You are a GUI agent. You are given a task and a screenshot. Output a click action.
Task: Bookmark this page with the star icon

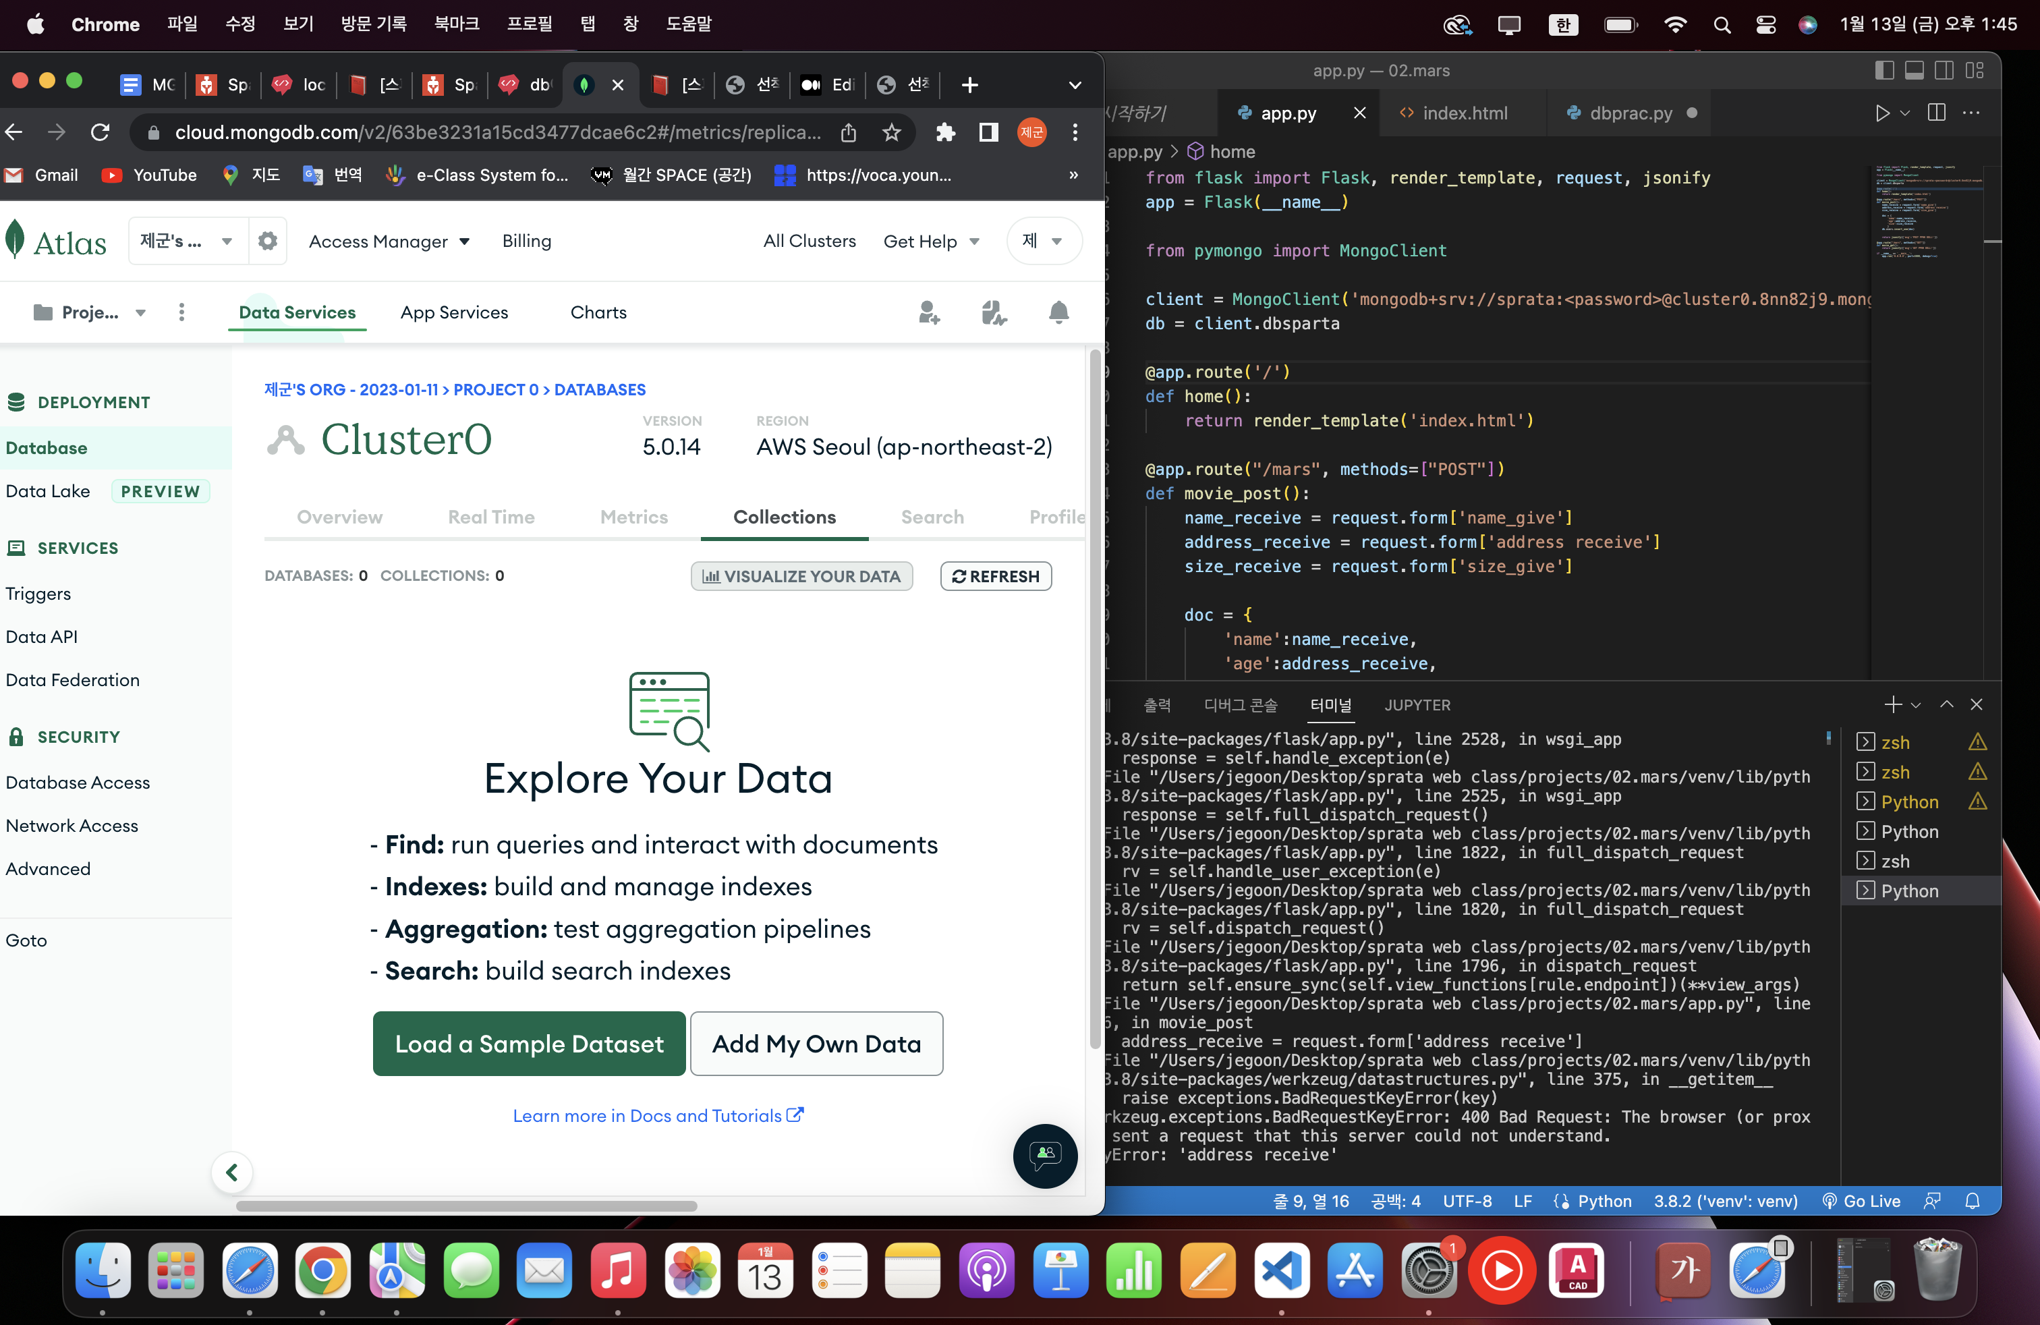click(x=891, y=132)
